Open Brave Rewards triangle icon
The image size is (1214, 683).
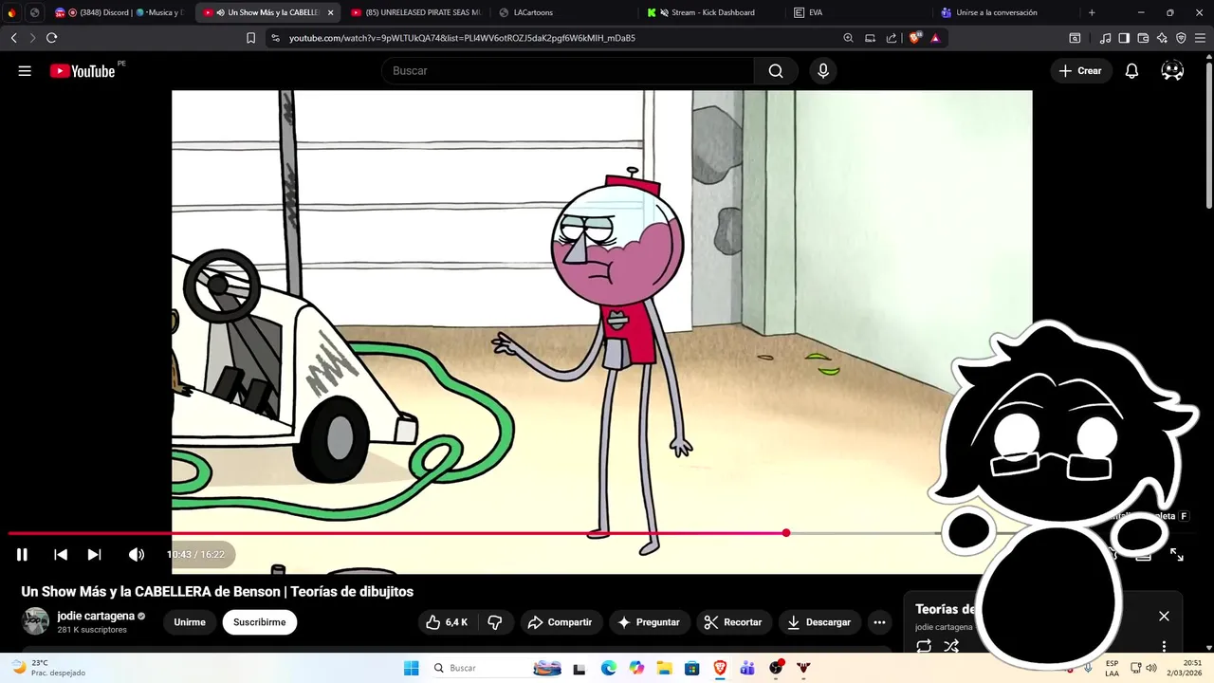point(935,38)
